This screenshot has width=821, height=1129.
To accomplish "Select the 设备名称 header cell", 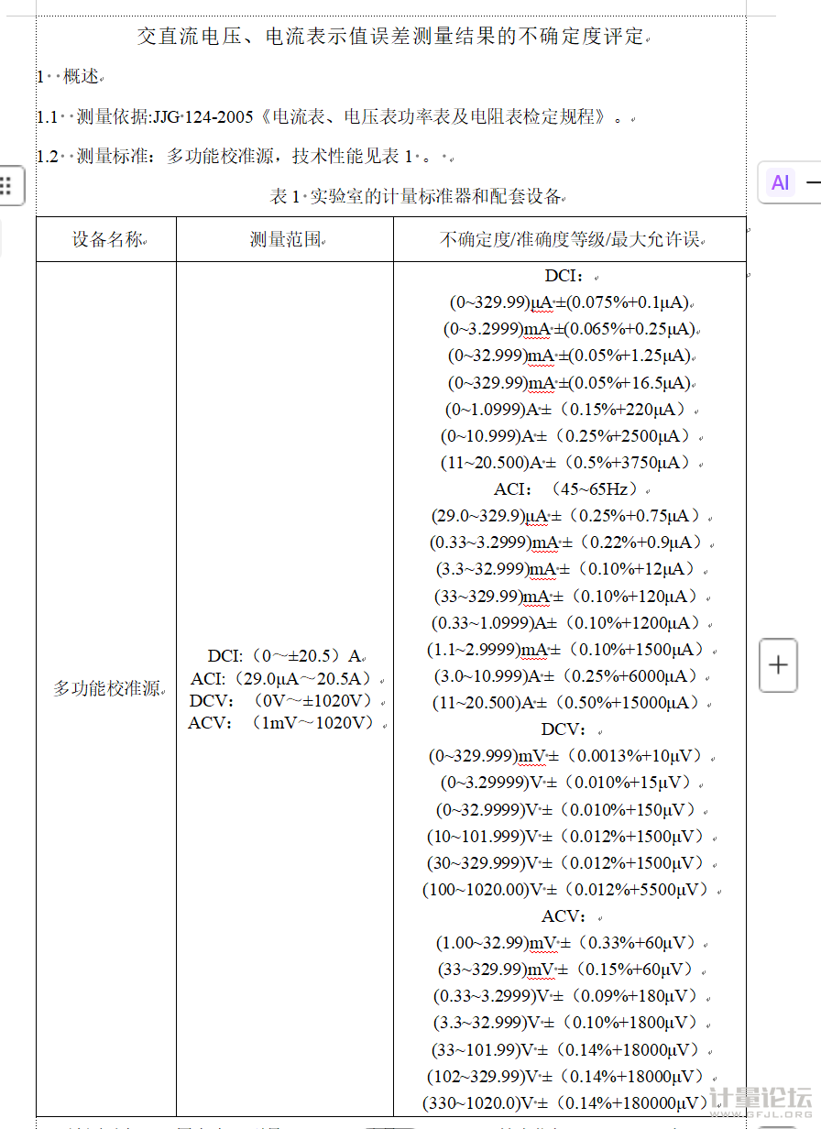I will click(108, 240).
